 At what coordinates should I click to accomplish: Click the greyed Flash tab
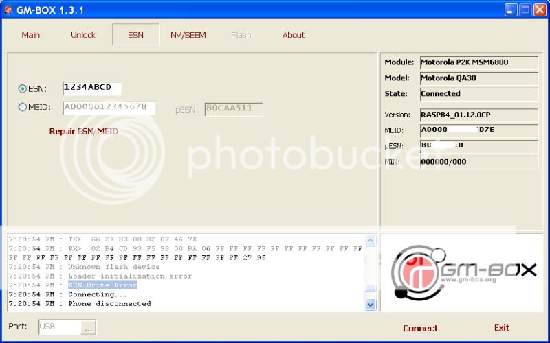(241, 35)
